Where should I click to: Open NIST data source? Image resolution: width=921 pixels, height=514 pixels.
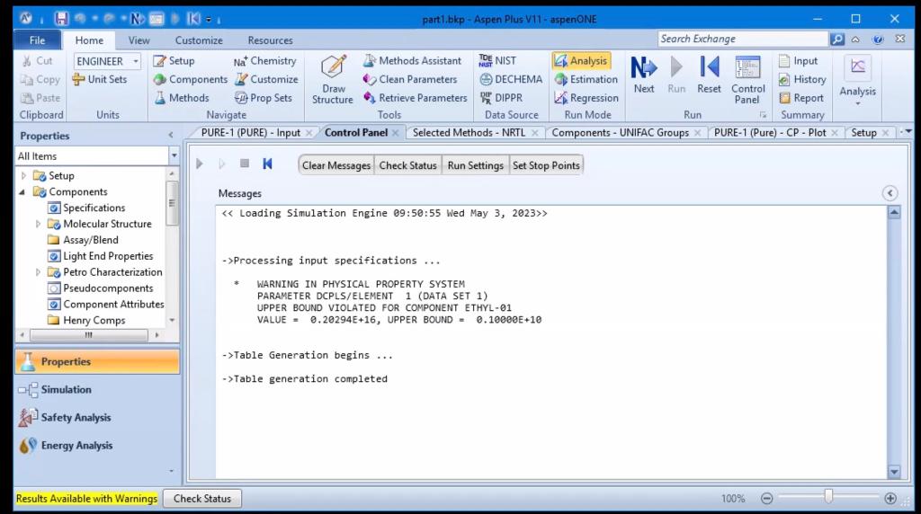click(497, 60)
